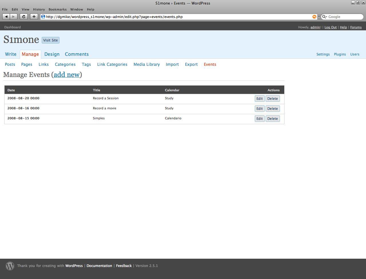
Task: Open the Window menu
Action: click(x=77, y=9)
